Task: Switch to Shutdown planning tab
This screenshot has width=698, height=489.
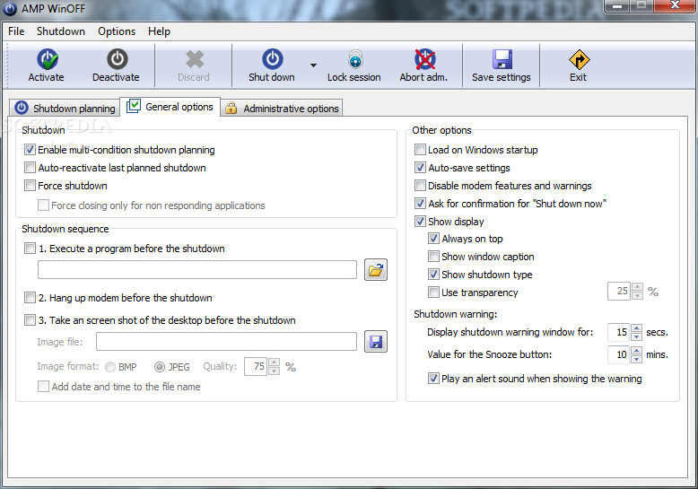Action: 65,109
